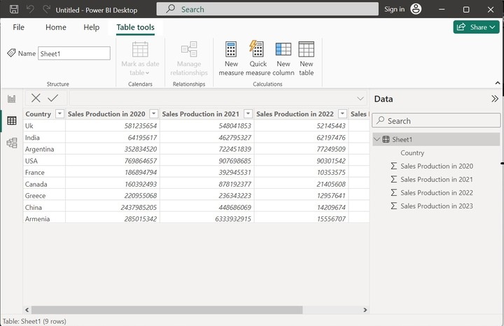Click the table Name input field
This screenshot has width=504, height=326.
[x=74, y=53]
